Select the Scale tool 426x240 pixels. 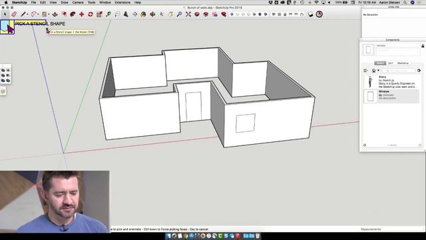click(x=99, y=14)
